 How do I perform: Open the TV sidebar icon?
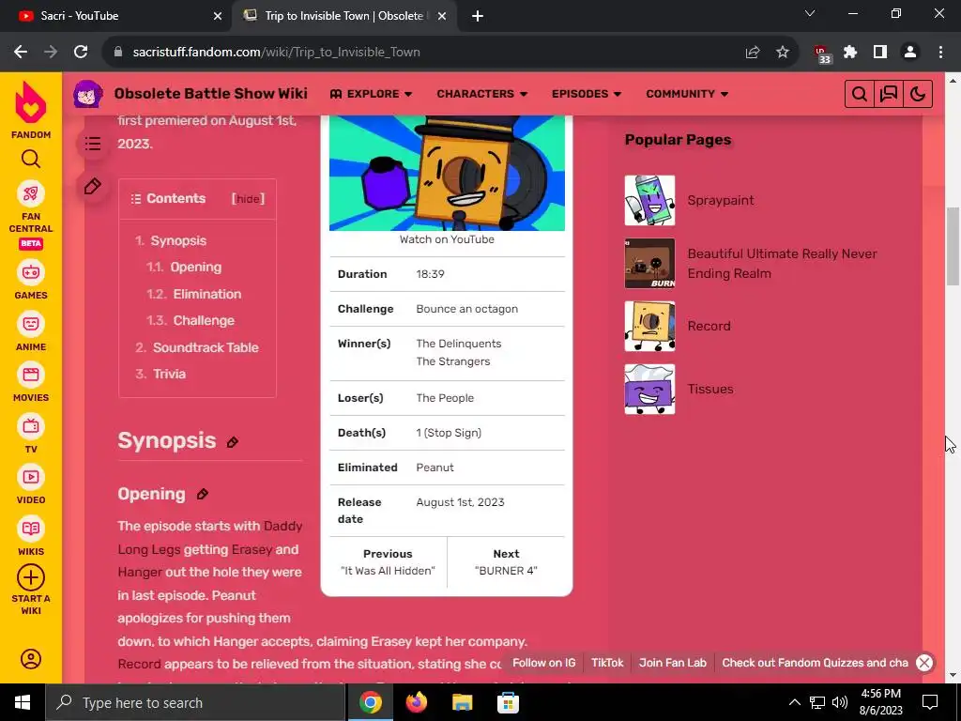click(x=31, y=426)
